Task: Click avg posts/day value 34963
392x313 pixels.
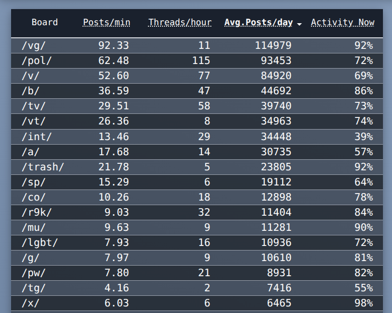Action: [x=276, y=121]
